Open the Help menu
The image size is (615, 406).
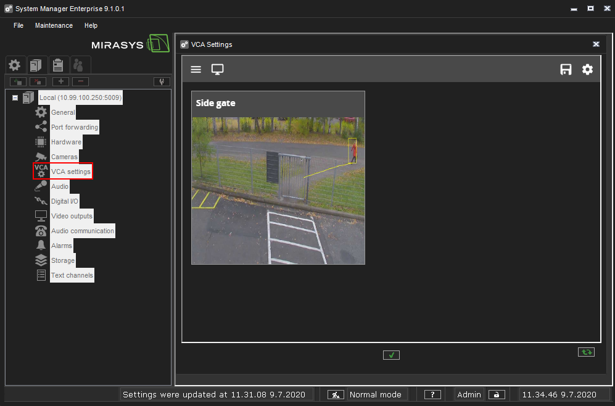point(91,25)
